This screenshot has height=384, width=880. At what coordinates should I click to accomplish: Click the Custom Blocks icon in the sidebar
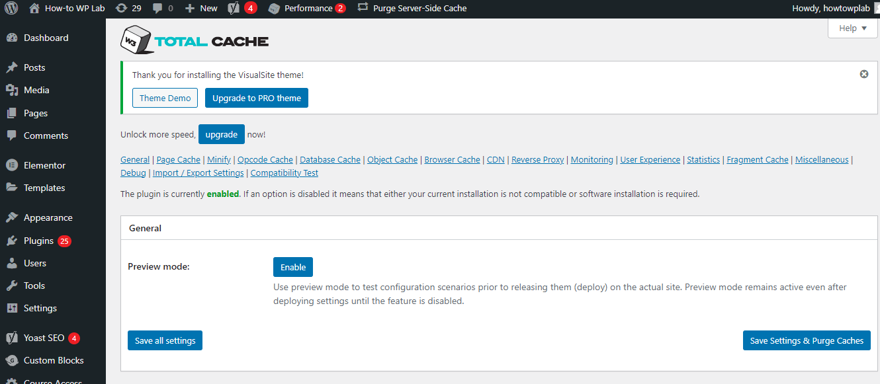(12, 360)
